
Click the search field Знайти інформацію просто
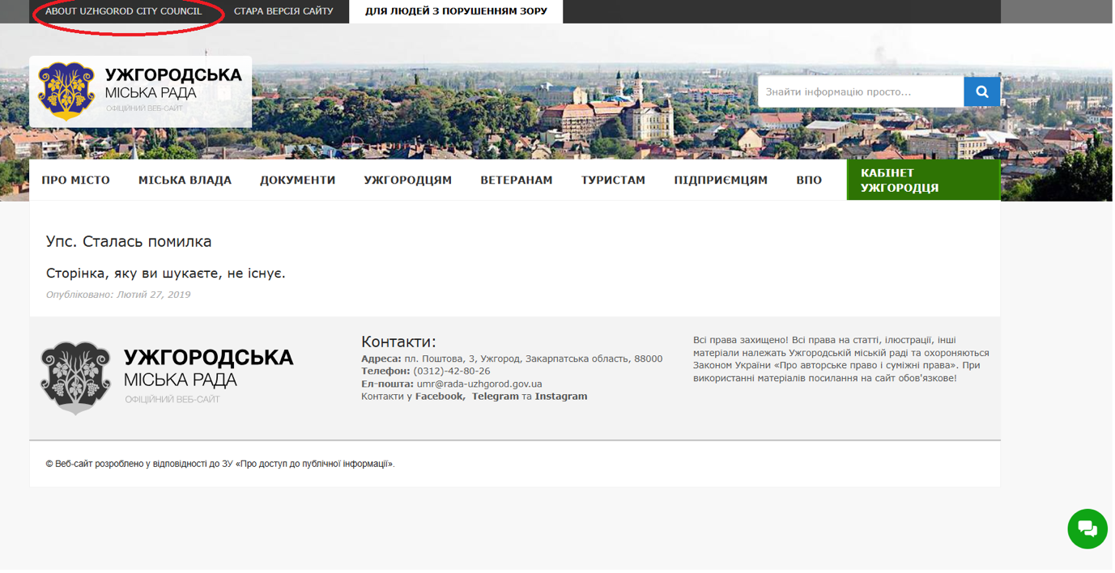[861, 92]
